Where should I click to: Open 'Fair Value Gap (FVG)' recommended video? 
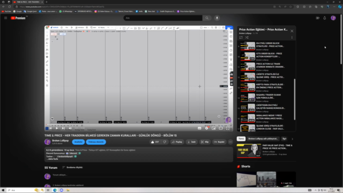point(266,151)
